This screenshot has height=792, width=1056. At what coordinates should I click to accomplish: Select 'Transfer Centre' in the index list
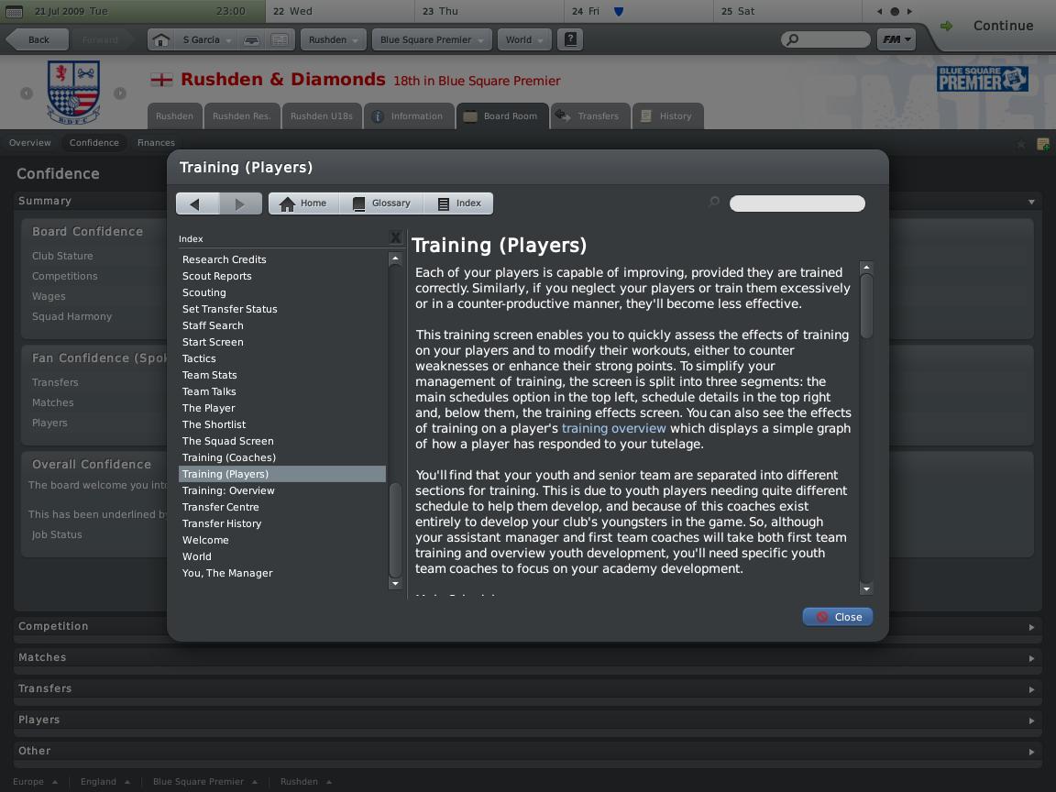(221, 507)
